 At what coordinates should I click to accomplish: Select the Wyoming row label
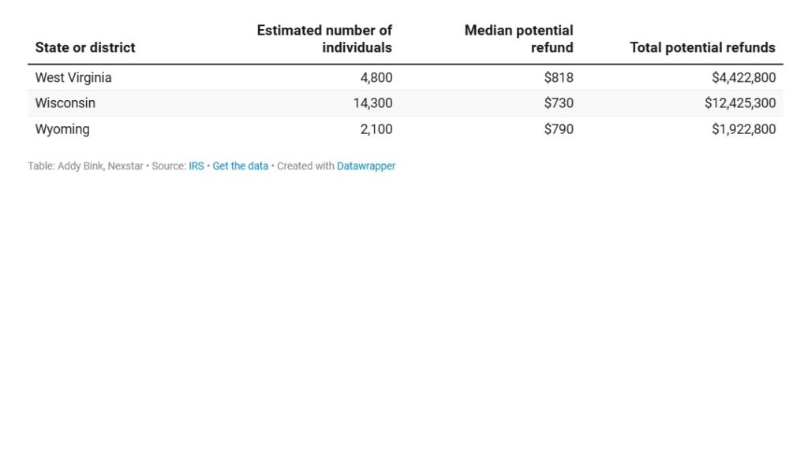(62, 129)
